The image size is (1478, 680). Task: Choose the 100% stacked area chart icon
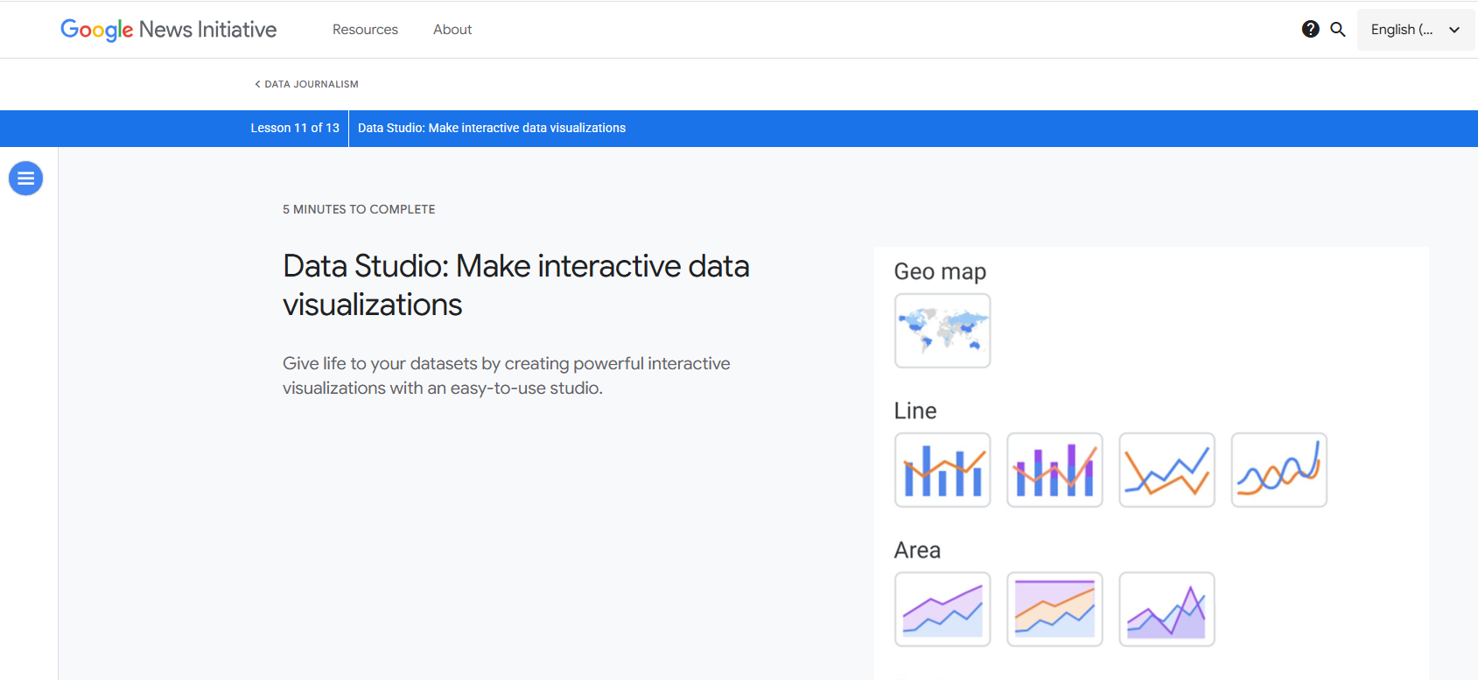(1054, 609)
